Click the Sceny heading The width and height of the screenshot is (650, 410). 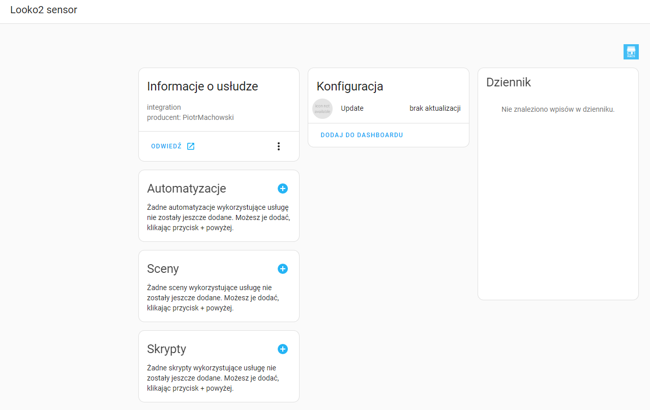click(x=163, y=269)
